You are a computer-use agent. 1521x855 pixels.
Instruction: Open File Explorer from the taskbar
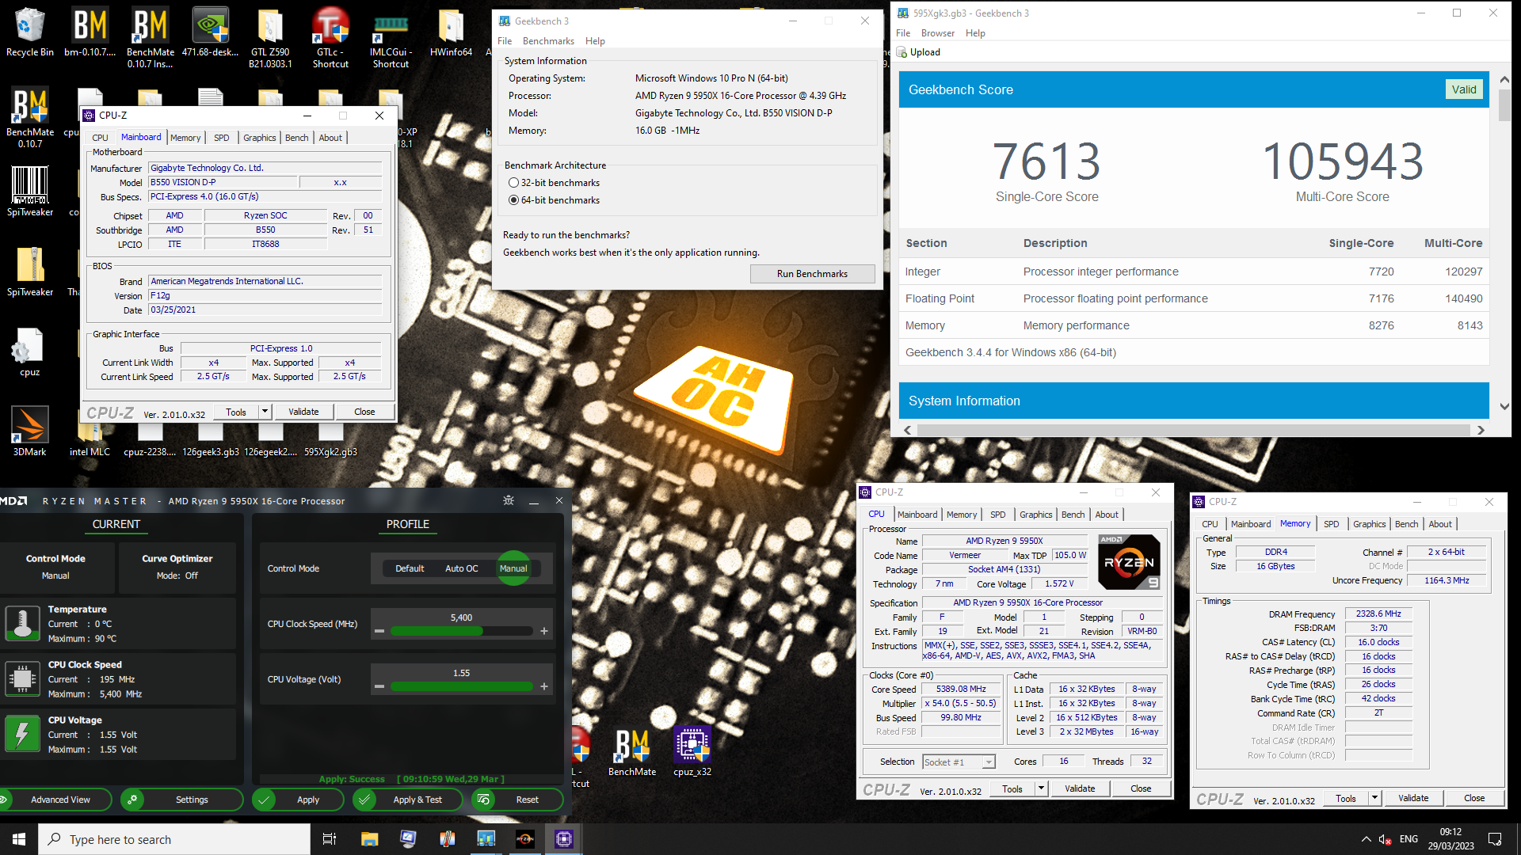pyautogui.click(x=369, y=839)
